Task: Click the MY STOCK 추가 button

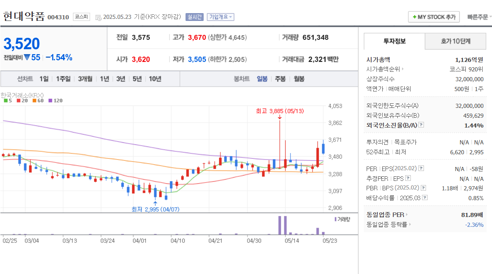Action: click(434, 17)
